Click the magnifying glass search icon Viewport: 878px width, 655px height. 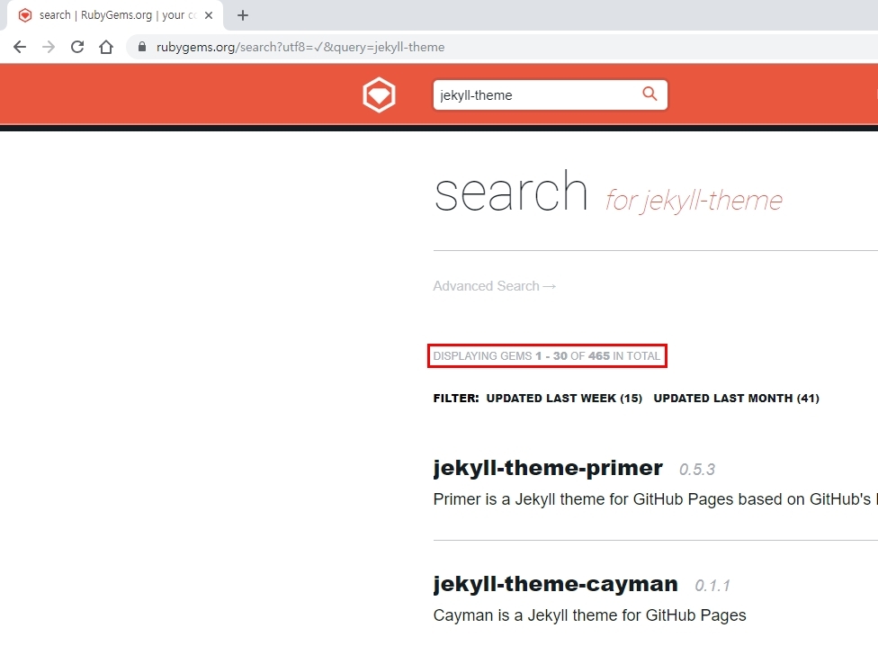pos(650,94)
